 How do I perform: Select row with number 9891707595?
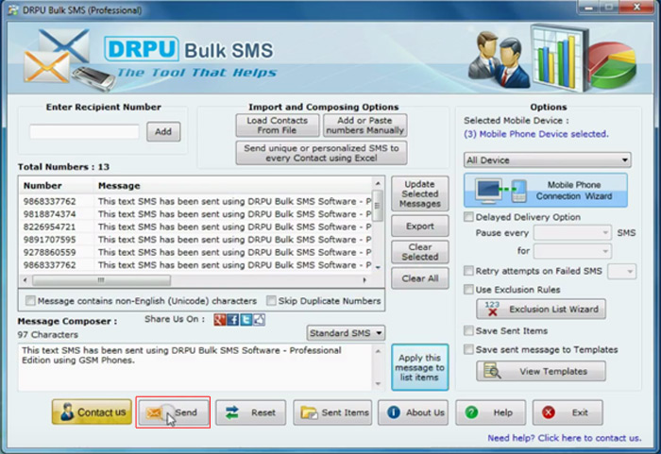[x=196, y=240]
